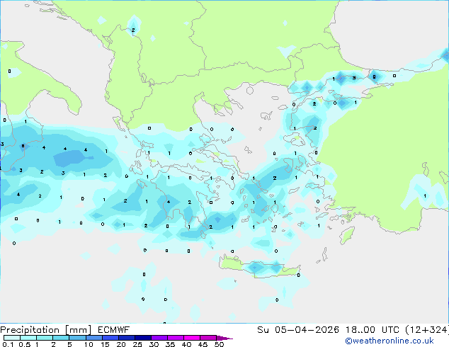The height and width of the screenshot is (347, 449).
Task: Click the "25" legend scale value
Action: tap(137, 344)
